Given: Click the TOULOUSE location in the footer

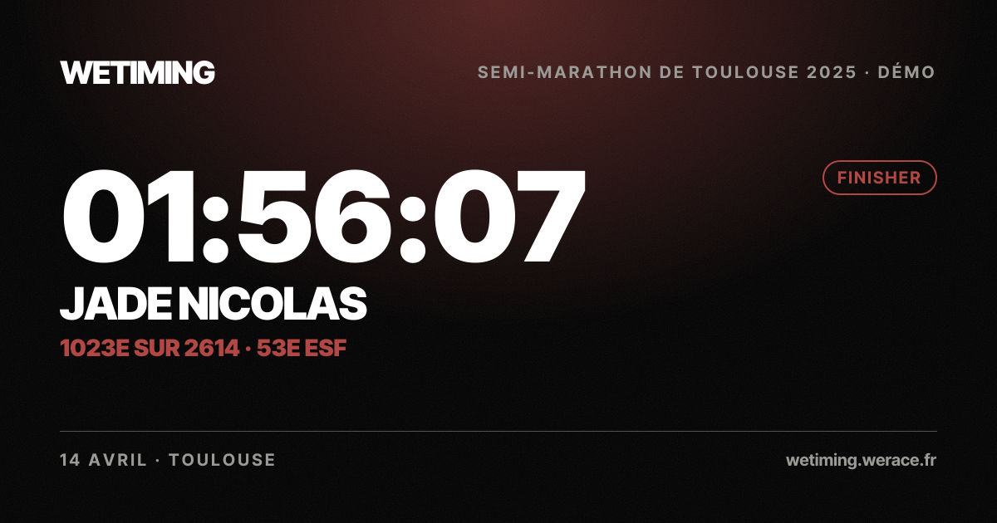Looking at the screenshot, I should pos(222,460).
